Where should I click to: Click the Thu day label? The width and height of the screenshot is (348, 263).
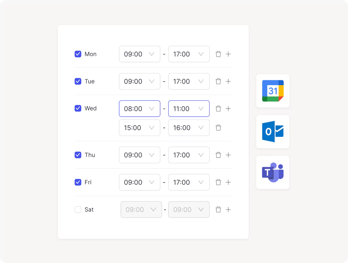coord(90,155)
